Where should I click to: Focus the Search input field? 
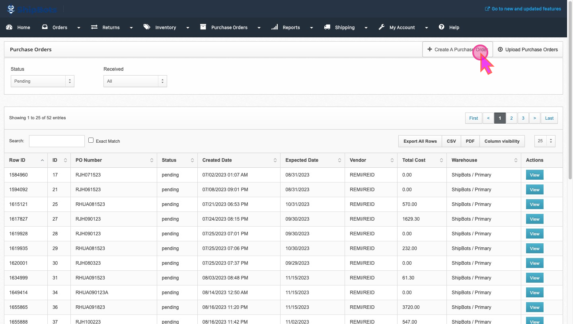click(x=57, y=141)
